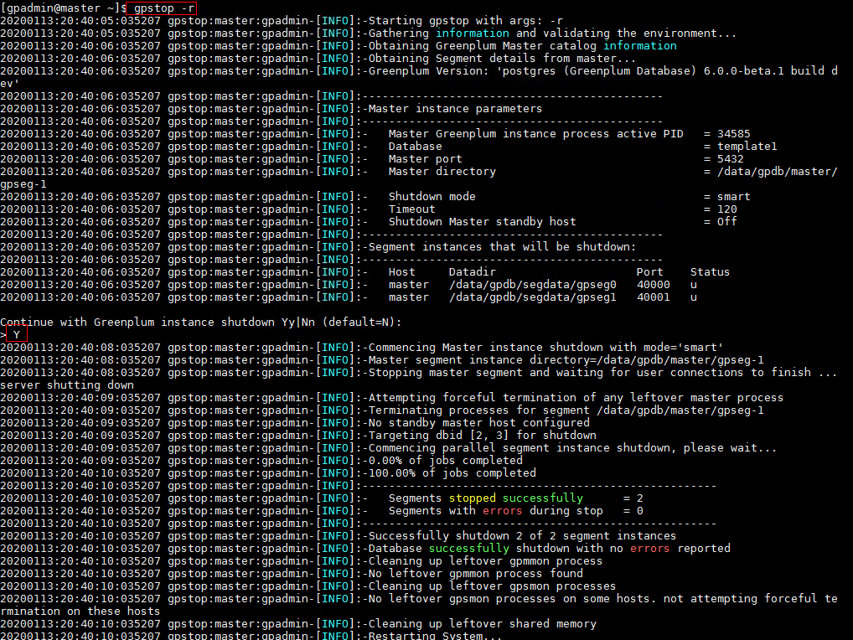853x640 pixels.
Task: Click 'Master segment instance directory' line
Action: click(x=566, y=360)
